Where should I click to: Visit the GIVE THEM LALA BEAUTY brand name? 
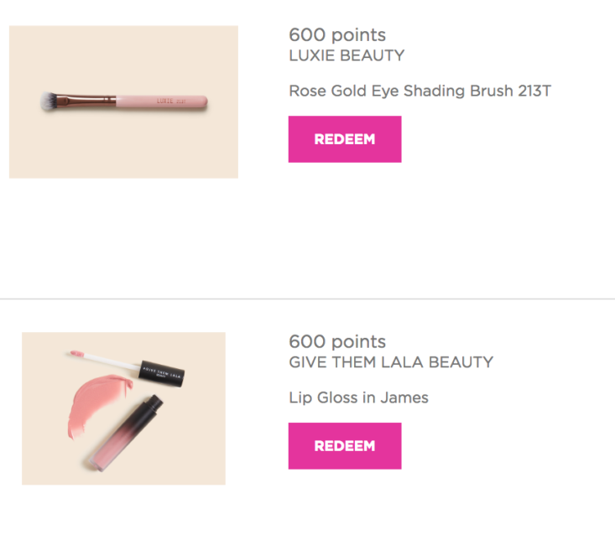point(391,362)
